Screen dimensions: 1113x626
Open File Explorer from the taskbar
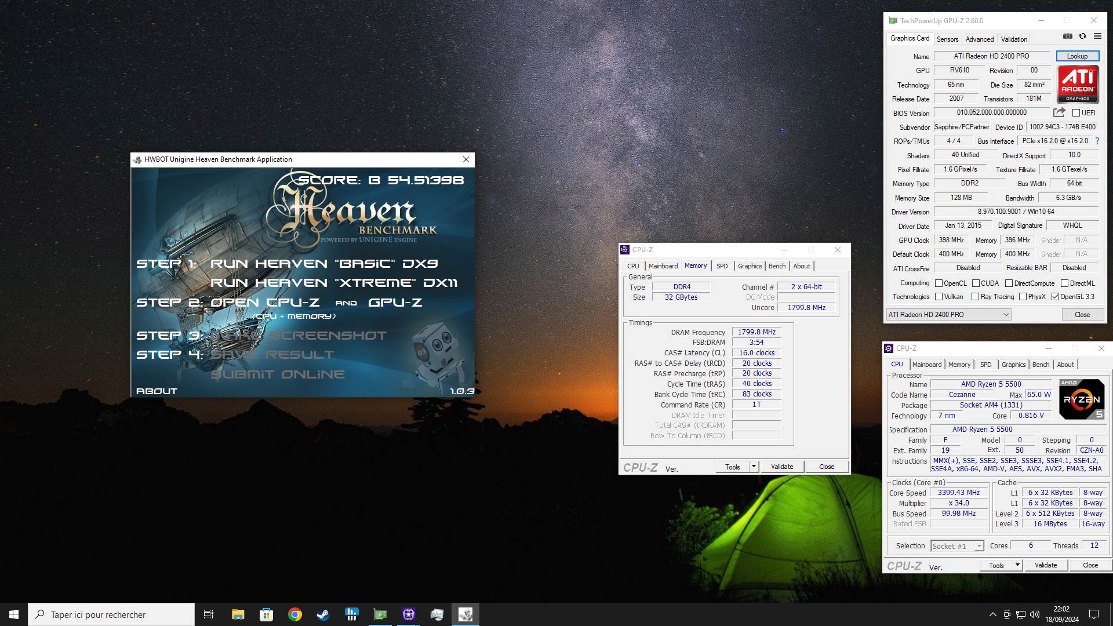pos(238,614)
